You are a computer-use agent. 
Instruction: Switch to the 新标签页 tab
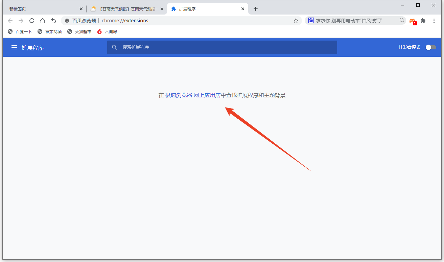[41, 9]
